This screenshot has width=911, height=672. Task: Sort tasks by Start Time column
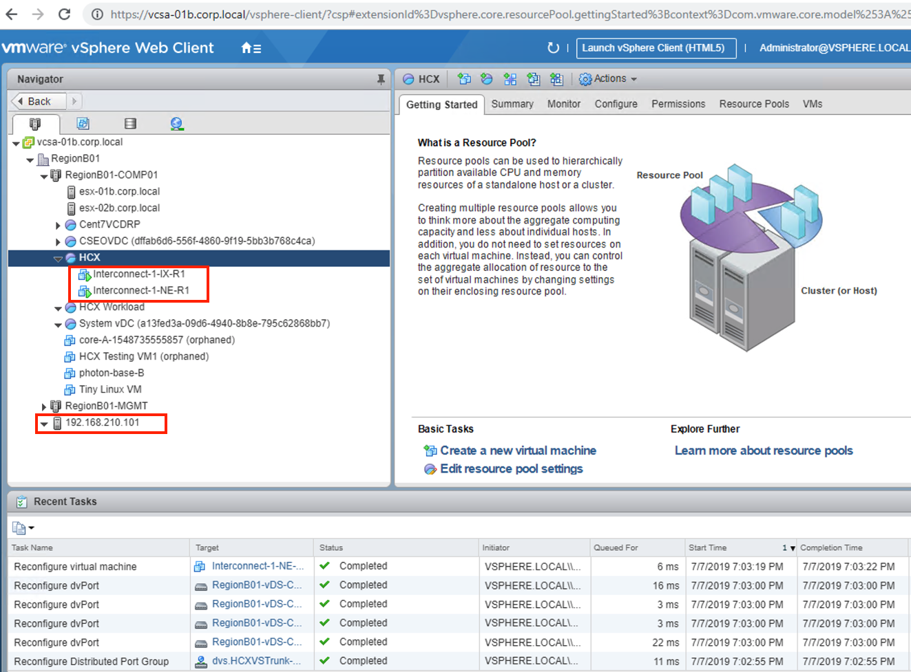[707, 548]
